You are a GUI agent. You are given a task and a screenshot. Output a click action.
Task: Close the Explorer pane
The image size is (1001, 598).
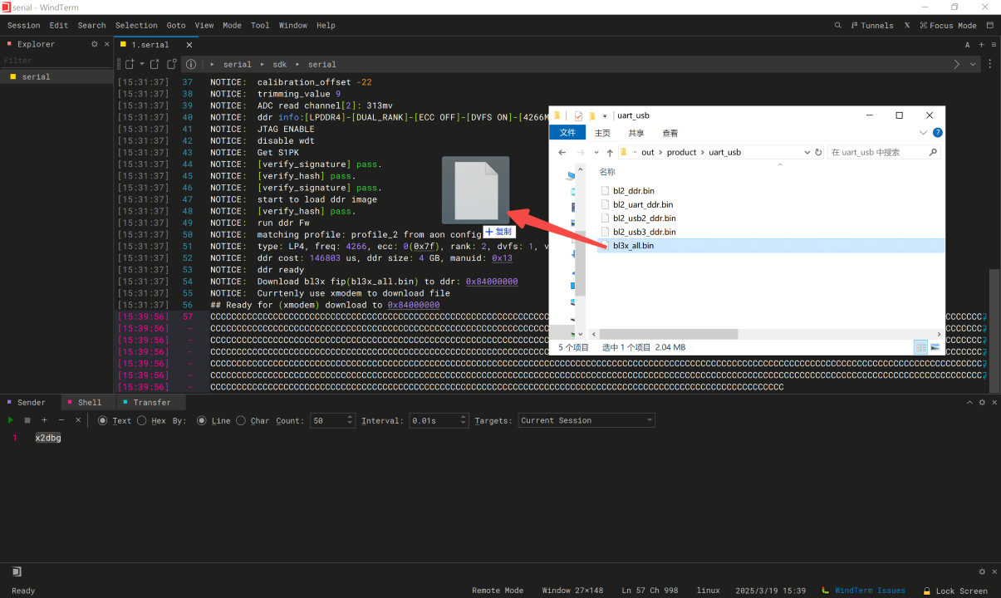point(106,44)
